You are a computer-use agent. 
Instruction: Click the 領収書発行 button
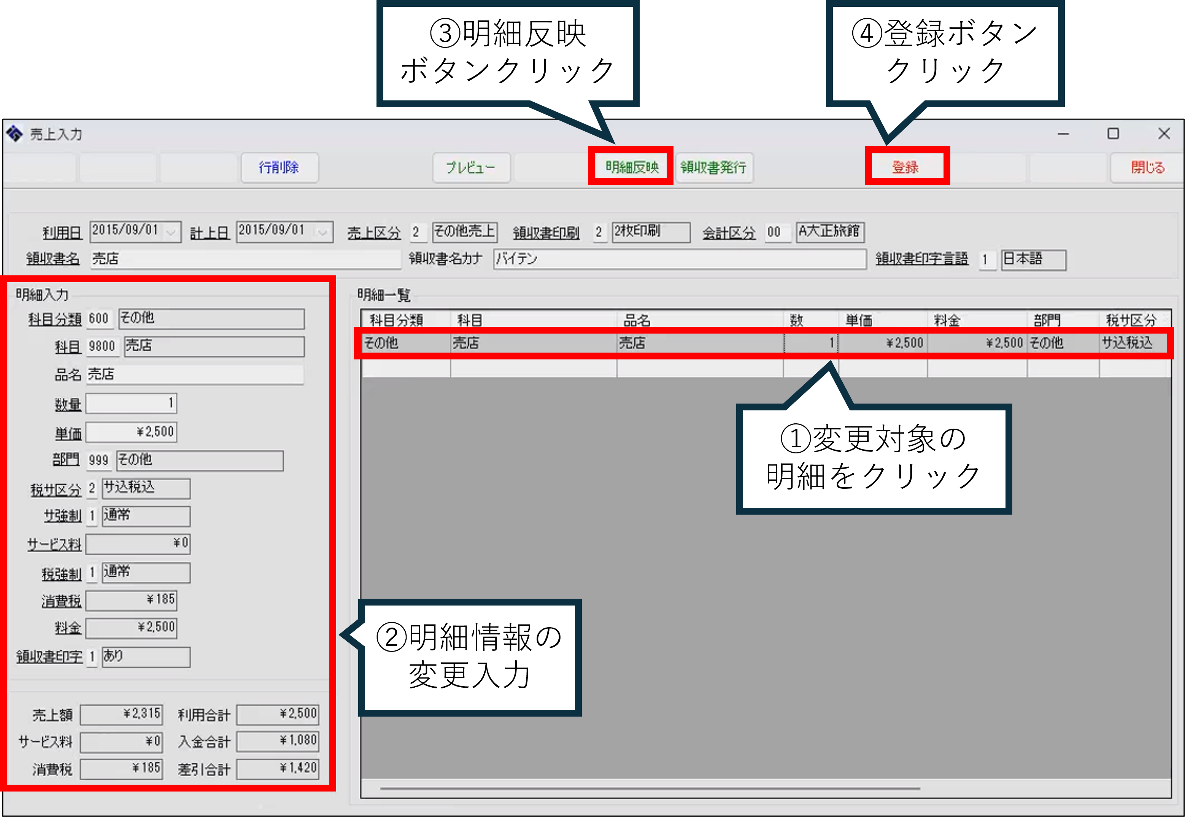[713, 167]
